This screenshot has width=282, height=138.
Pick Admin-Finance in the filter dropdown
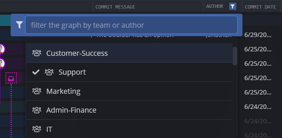[x=71, y=110]
